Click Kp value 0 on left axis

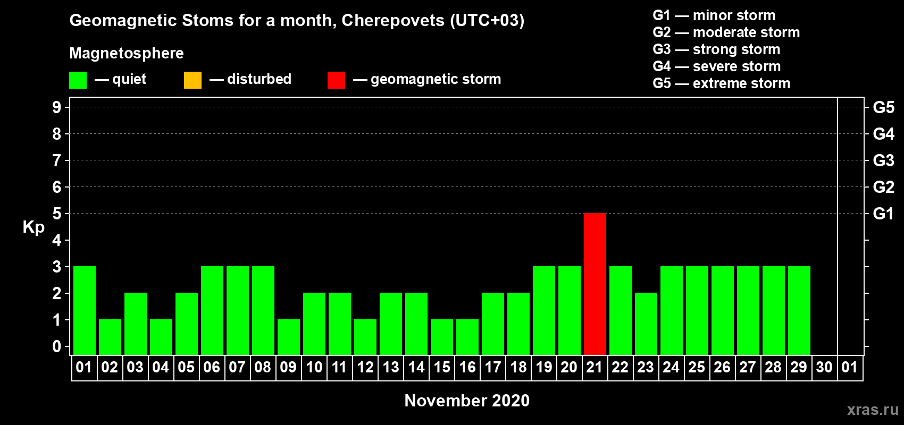[x=57, y=346]
